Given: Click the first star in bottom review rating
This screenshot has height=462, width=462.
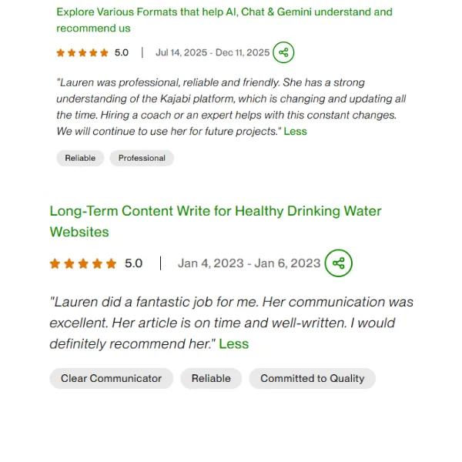Looking at the screenshot, I should (55, 263).
